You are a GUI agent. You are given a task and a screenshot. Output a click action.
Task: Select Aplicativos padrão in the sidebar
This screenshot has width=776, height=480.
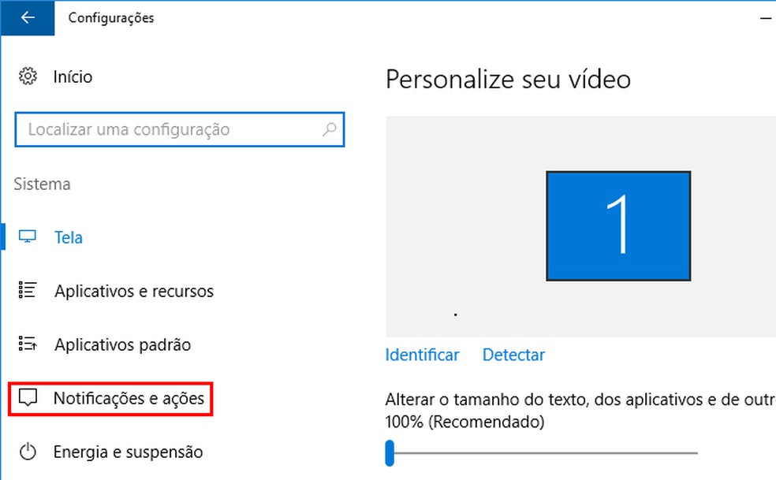[123, 344]
